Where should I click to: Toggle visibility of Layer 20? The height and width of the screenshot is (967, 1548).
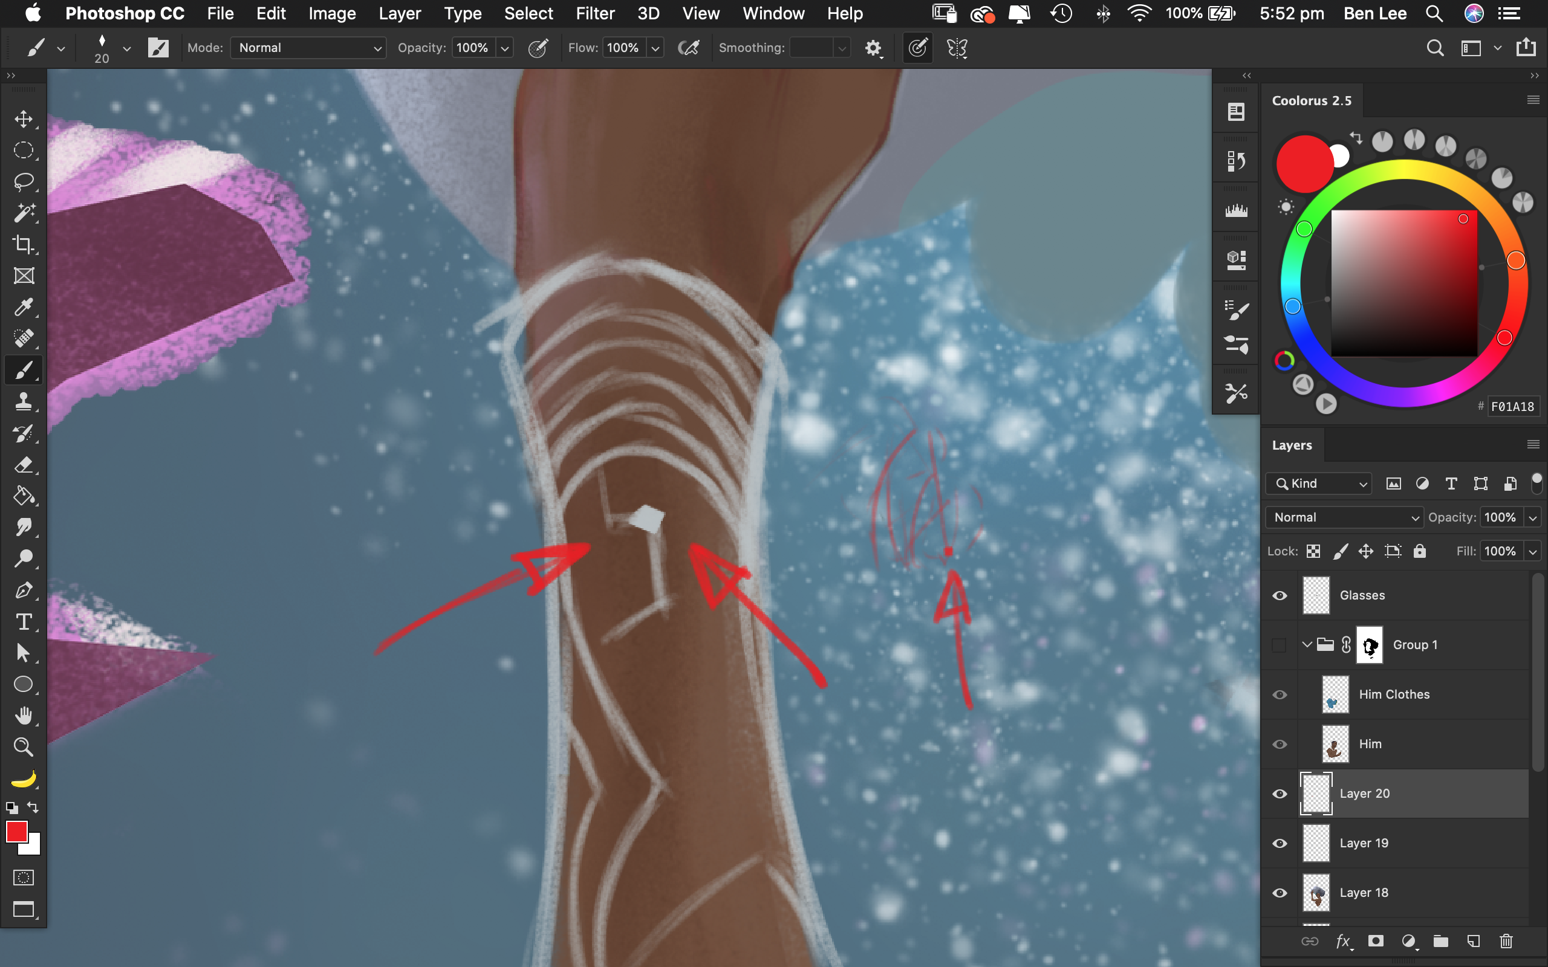tap(1280, 794)
